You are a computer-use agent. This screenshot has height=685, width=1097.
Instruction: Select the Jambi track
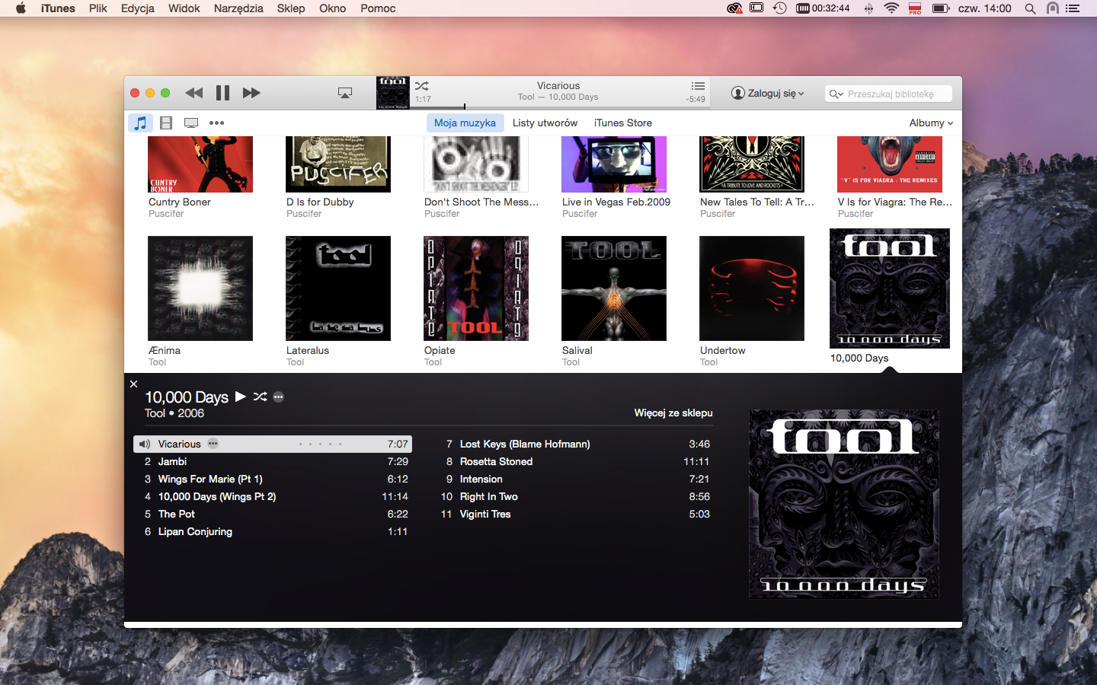tap(273, 461)
